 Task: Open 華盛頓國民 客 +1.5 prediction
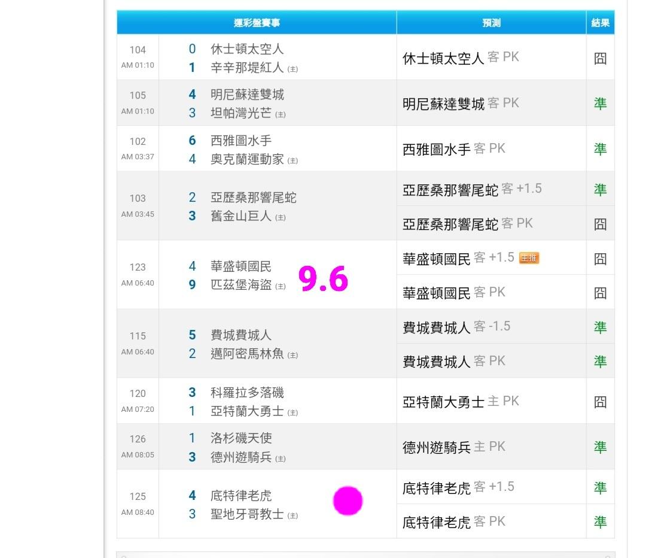[x=458, y=258]
